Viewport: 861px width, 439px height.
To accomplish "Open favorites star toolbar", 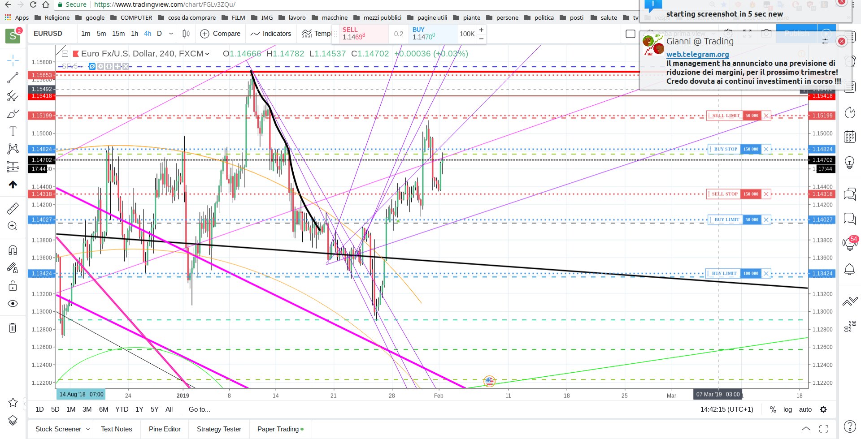I will click(x=13, y=402).
